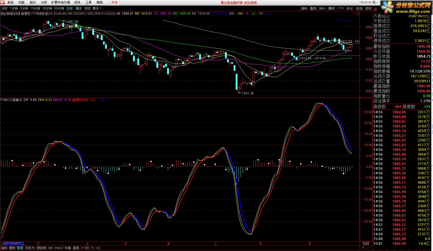The image size is (433, 251).
Task: Open the 功能 menu
Action: click(x=21, y=2)
